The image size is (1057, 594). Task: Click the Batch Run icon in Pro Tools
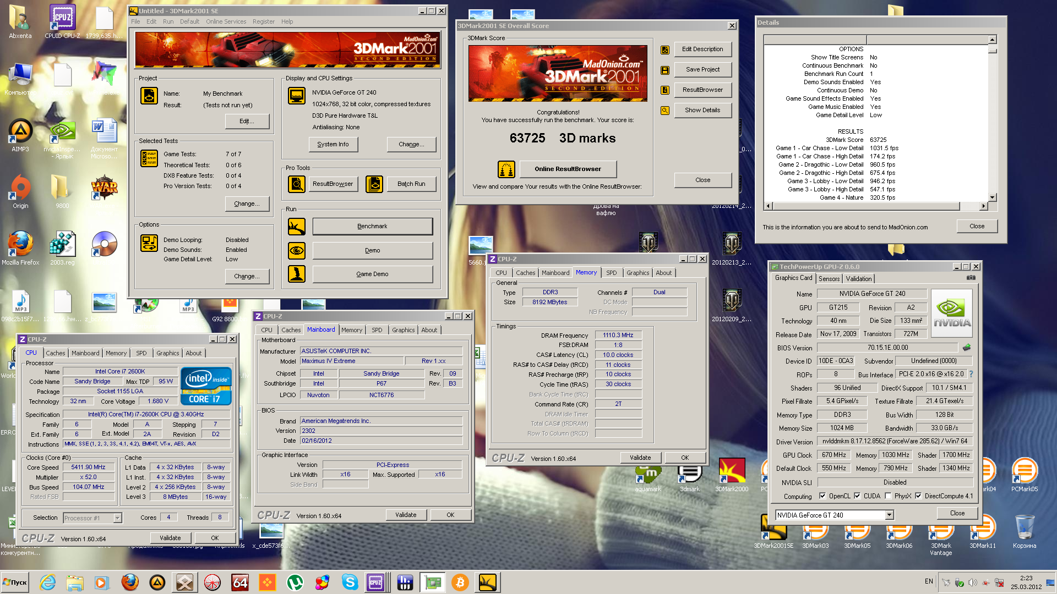374,184
